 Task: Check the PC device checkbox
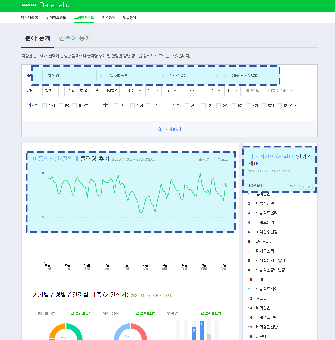pos(61,106)
